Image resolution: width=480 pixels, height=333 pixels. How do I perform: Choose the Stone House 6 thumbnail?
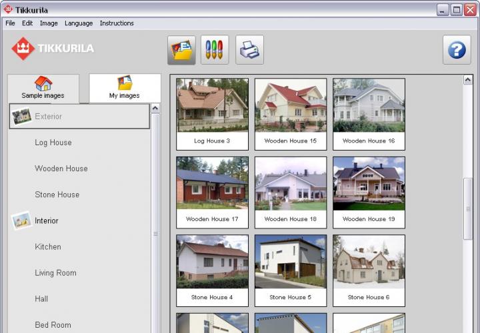coord(369,270)
